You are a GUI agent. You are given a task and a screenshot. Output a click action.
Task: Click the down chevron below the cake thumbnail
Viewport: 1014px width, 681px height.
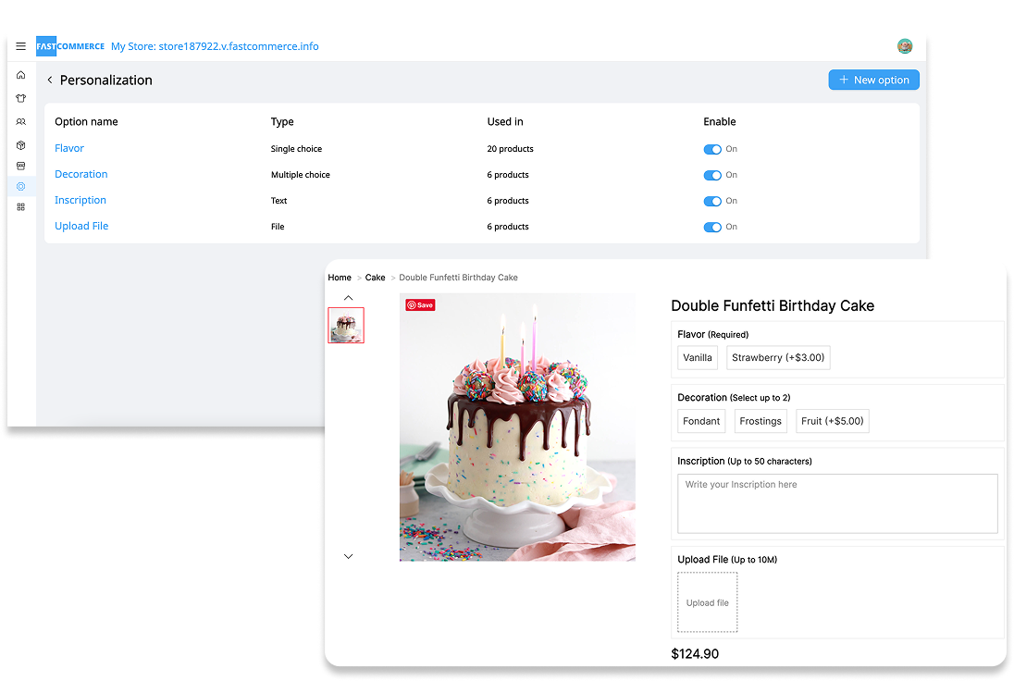pyautogui.click(x=348, y=556)
